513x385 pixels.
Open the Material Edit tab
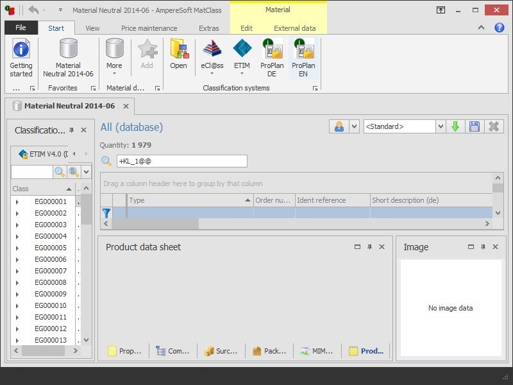coord(246,28)
